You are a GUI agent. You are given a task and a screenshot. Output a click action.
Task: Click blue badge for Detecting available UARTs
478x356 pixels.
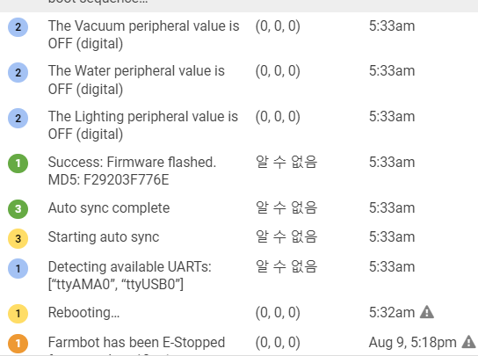[x=18, y=268]
